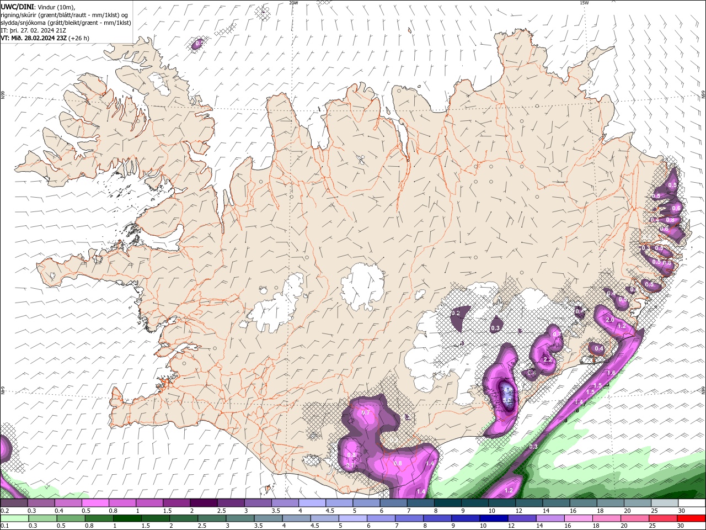The width and height of the screenshot is (706, 530).
Task: Click the 20W longitude label
Action: coord(293,3)
